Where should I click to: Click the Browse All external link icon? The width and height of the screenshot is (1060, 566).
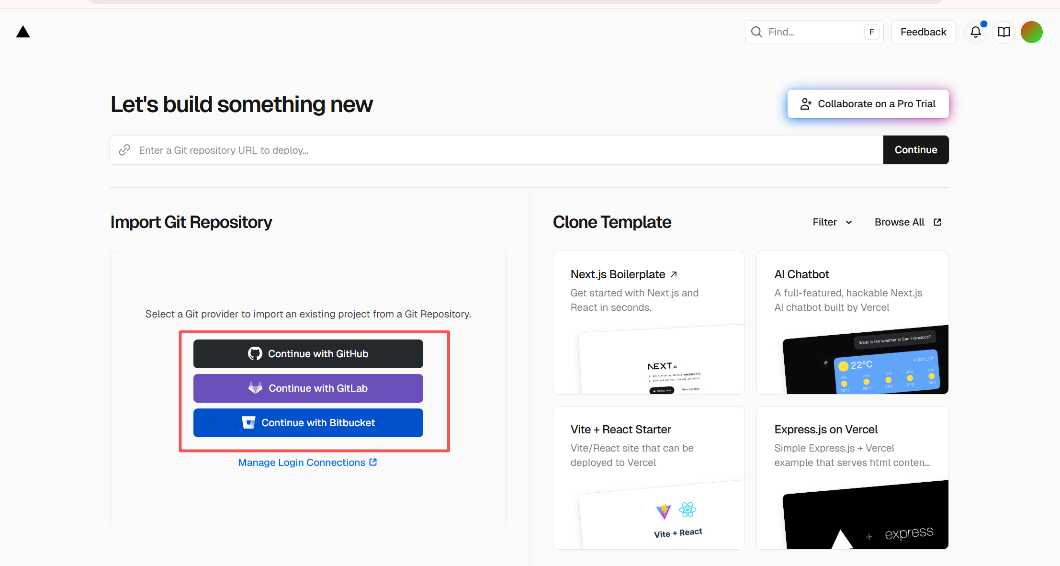pyautogui.click(x=937, y=222)
